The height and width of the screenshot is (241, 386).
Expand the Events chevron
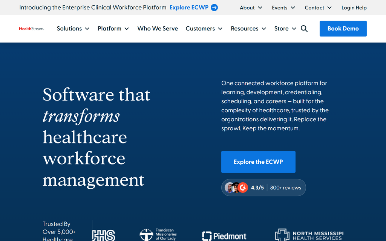point(293,8)
